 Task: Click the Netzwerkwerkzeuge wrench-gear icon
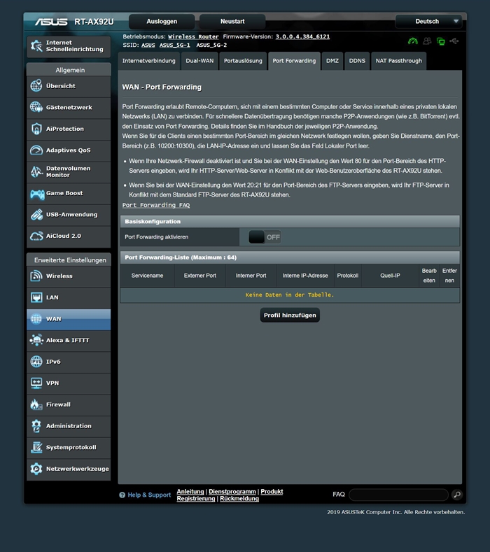point(36,469)
